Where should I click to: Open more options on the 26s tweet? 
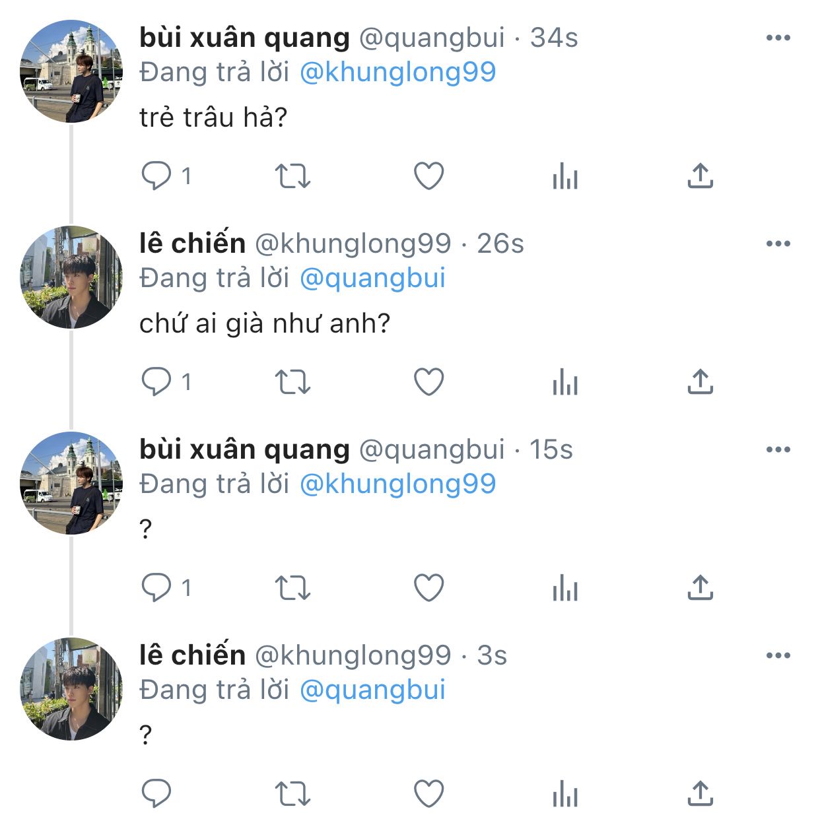coord(778,244)
